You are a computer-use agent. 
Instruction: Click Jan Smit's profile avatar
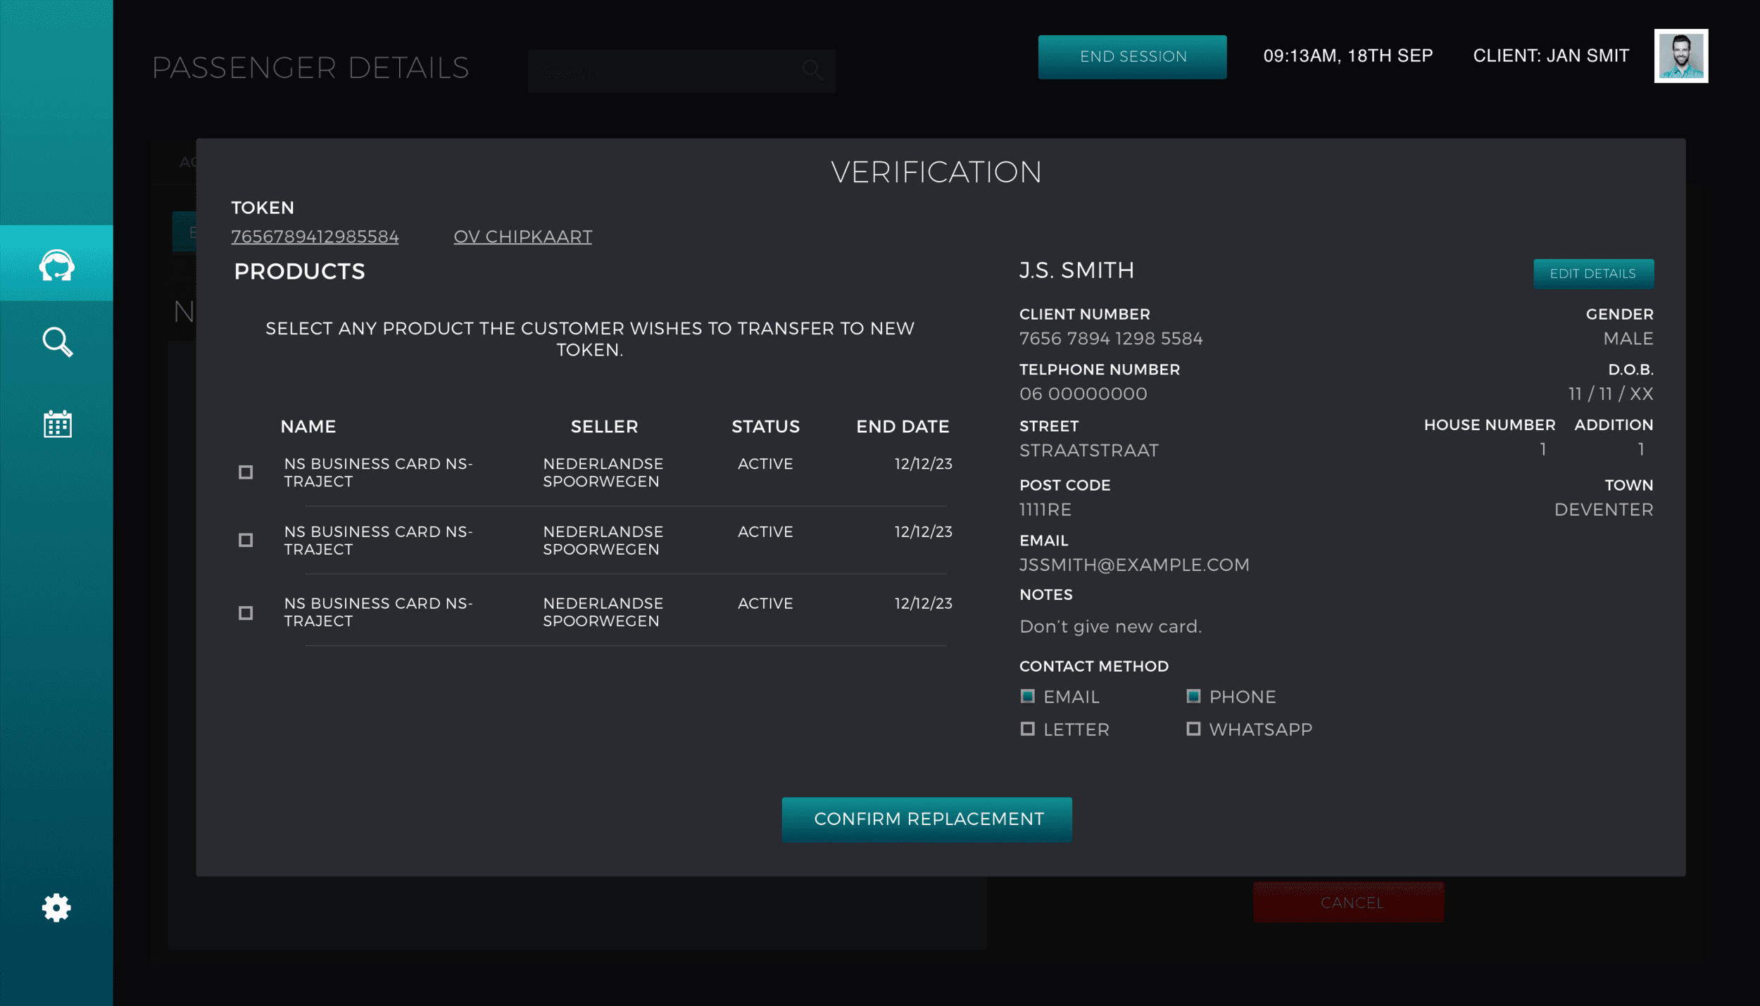[x=1680, y=56]
